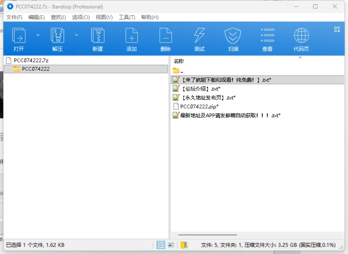The width and height of the screenshot is (348, 254).
Task: Click the parent folder icon in file list
Action: point(176,71)
